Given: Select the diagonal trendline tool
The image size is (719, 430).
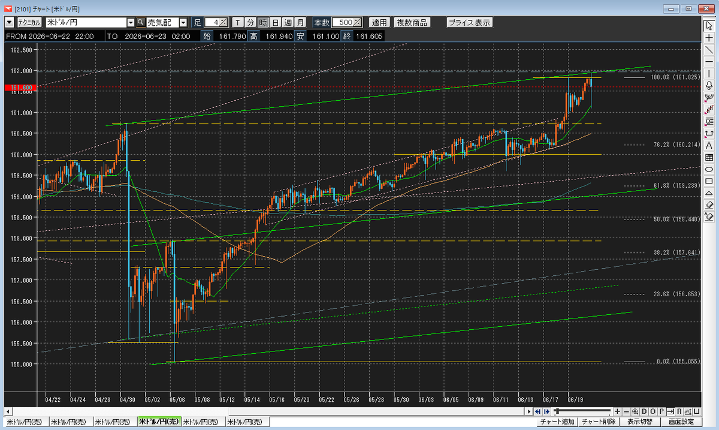Looking at the screenshot, I should [709, 50].
